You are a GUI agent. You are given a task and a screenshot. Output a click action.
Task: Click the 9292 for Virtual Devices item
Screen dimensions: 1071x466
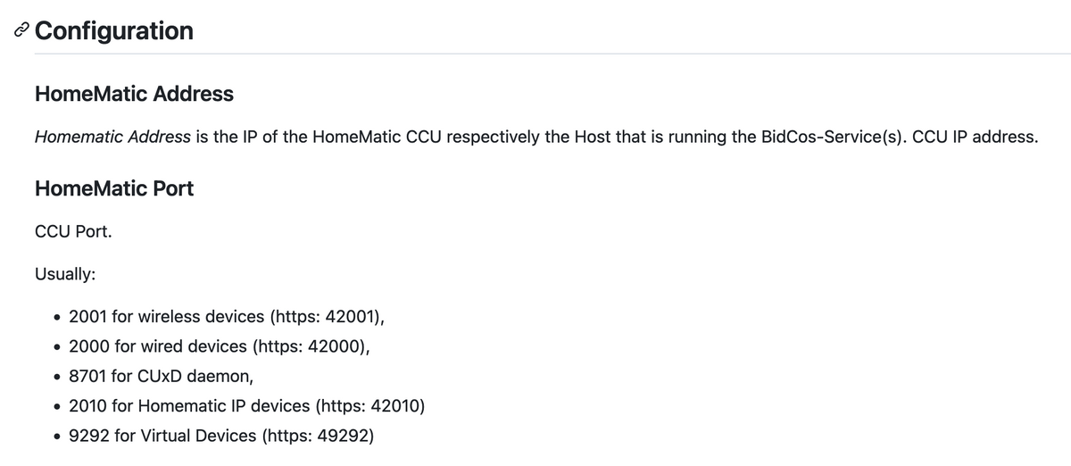click(221, 437)
